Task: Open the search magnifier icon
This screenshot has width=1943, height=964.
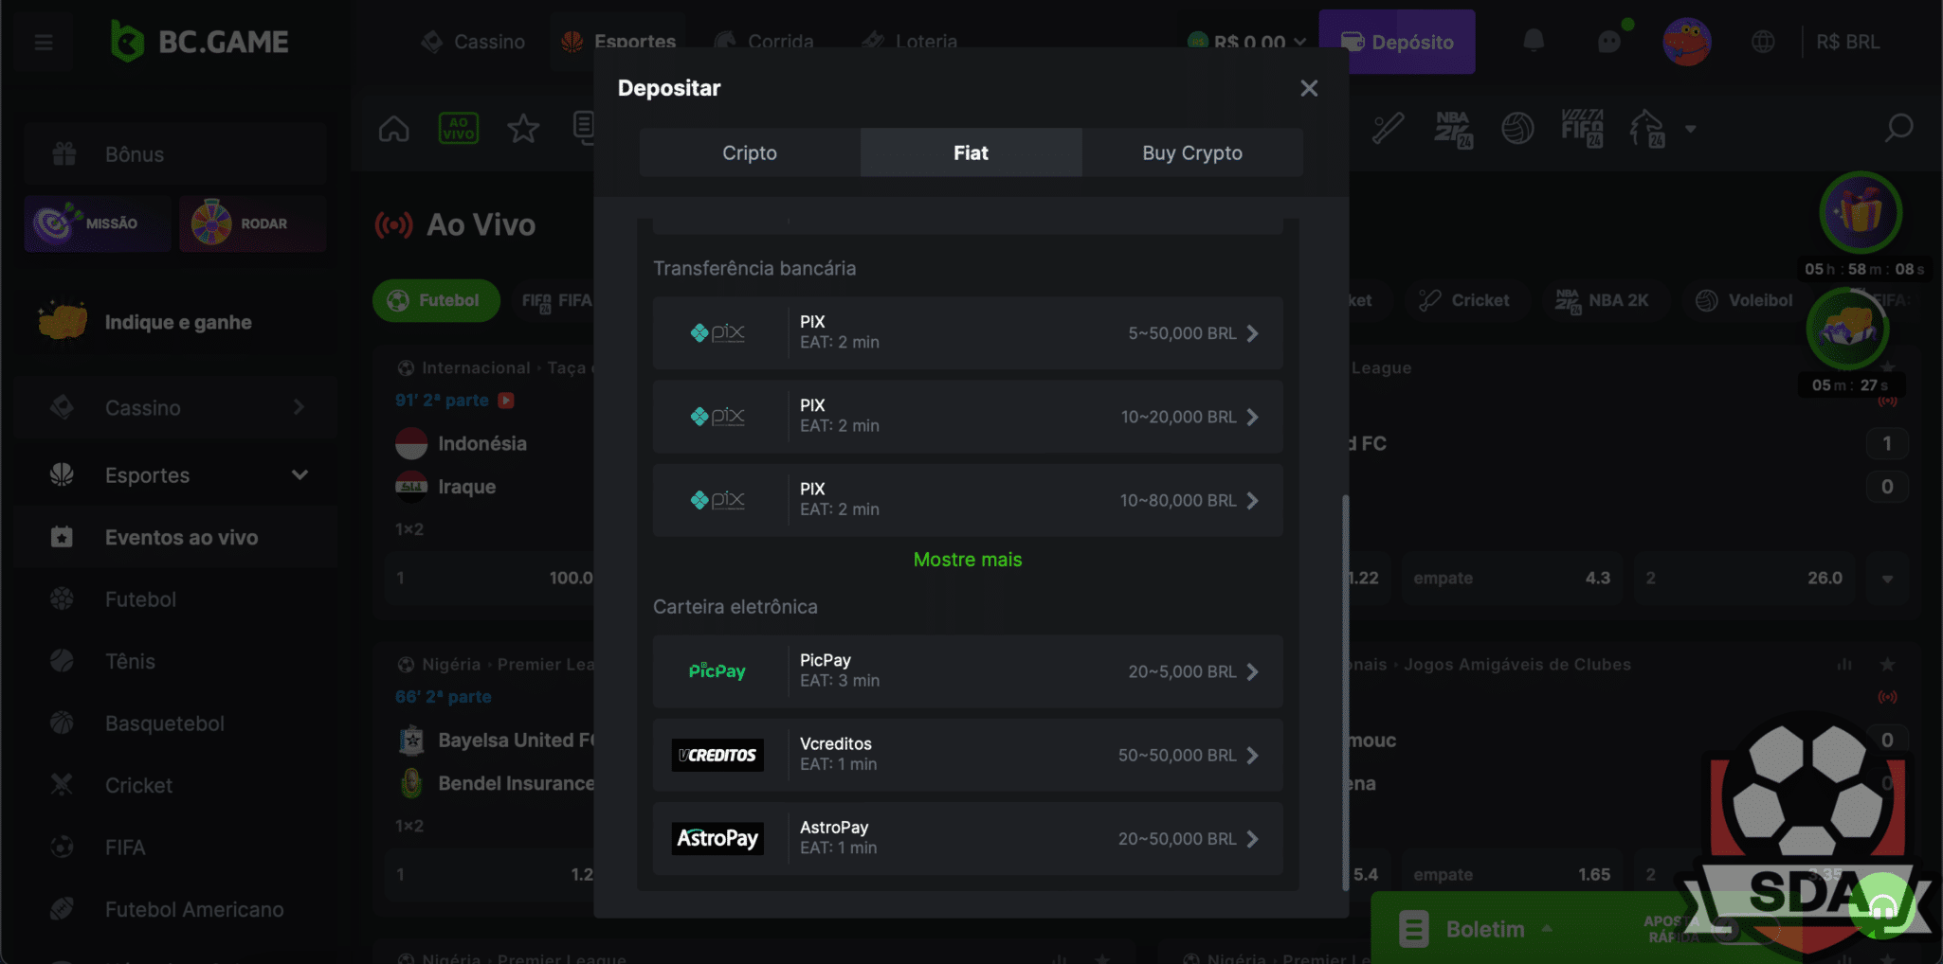Action: 1898,128
